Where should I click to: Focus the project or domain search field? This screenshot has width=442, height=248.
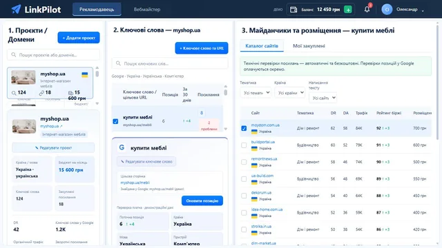click(54, 55)
